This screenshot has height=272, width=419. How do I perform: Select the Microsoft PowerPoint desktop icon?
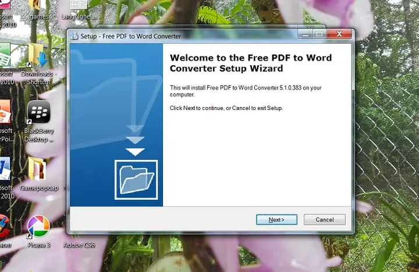coord(6,121)
